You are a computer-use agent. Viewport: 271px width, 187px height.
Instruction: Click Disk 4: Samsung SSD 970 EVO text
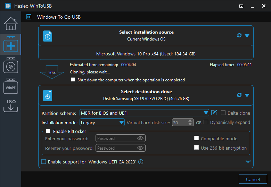point(146,98)
